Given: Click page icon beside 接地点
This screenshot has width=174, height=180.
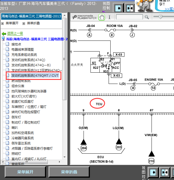Looking at the screenshot, I should point(7,44).
